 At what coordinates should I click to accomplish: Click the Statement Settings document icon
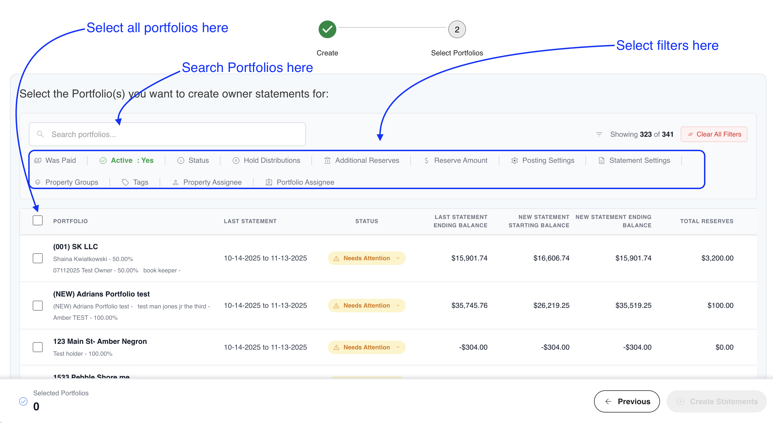point(601,160)
